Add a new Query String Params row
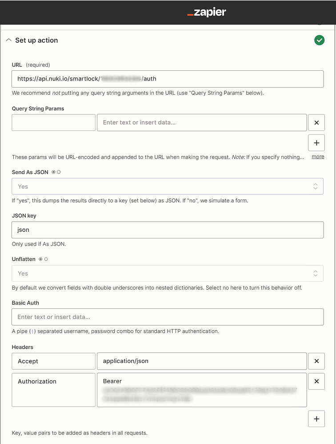The image size is (336, 444). coord(316,143)
